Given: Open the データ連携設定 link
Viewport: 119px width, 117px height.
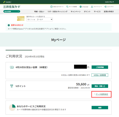Looking at the screenshot, I should [102, 94].
